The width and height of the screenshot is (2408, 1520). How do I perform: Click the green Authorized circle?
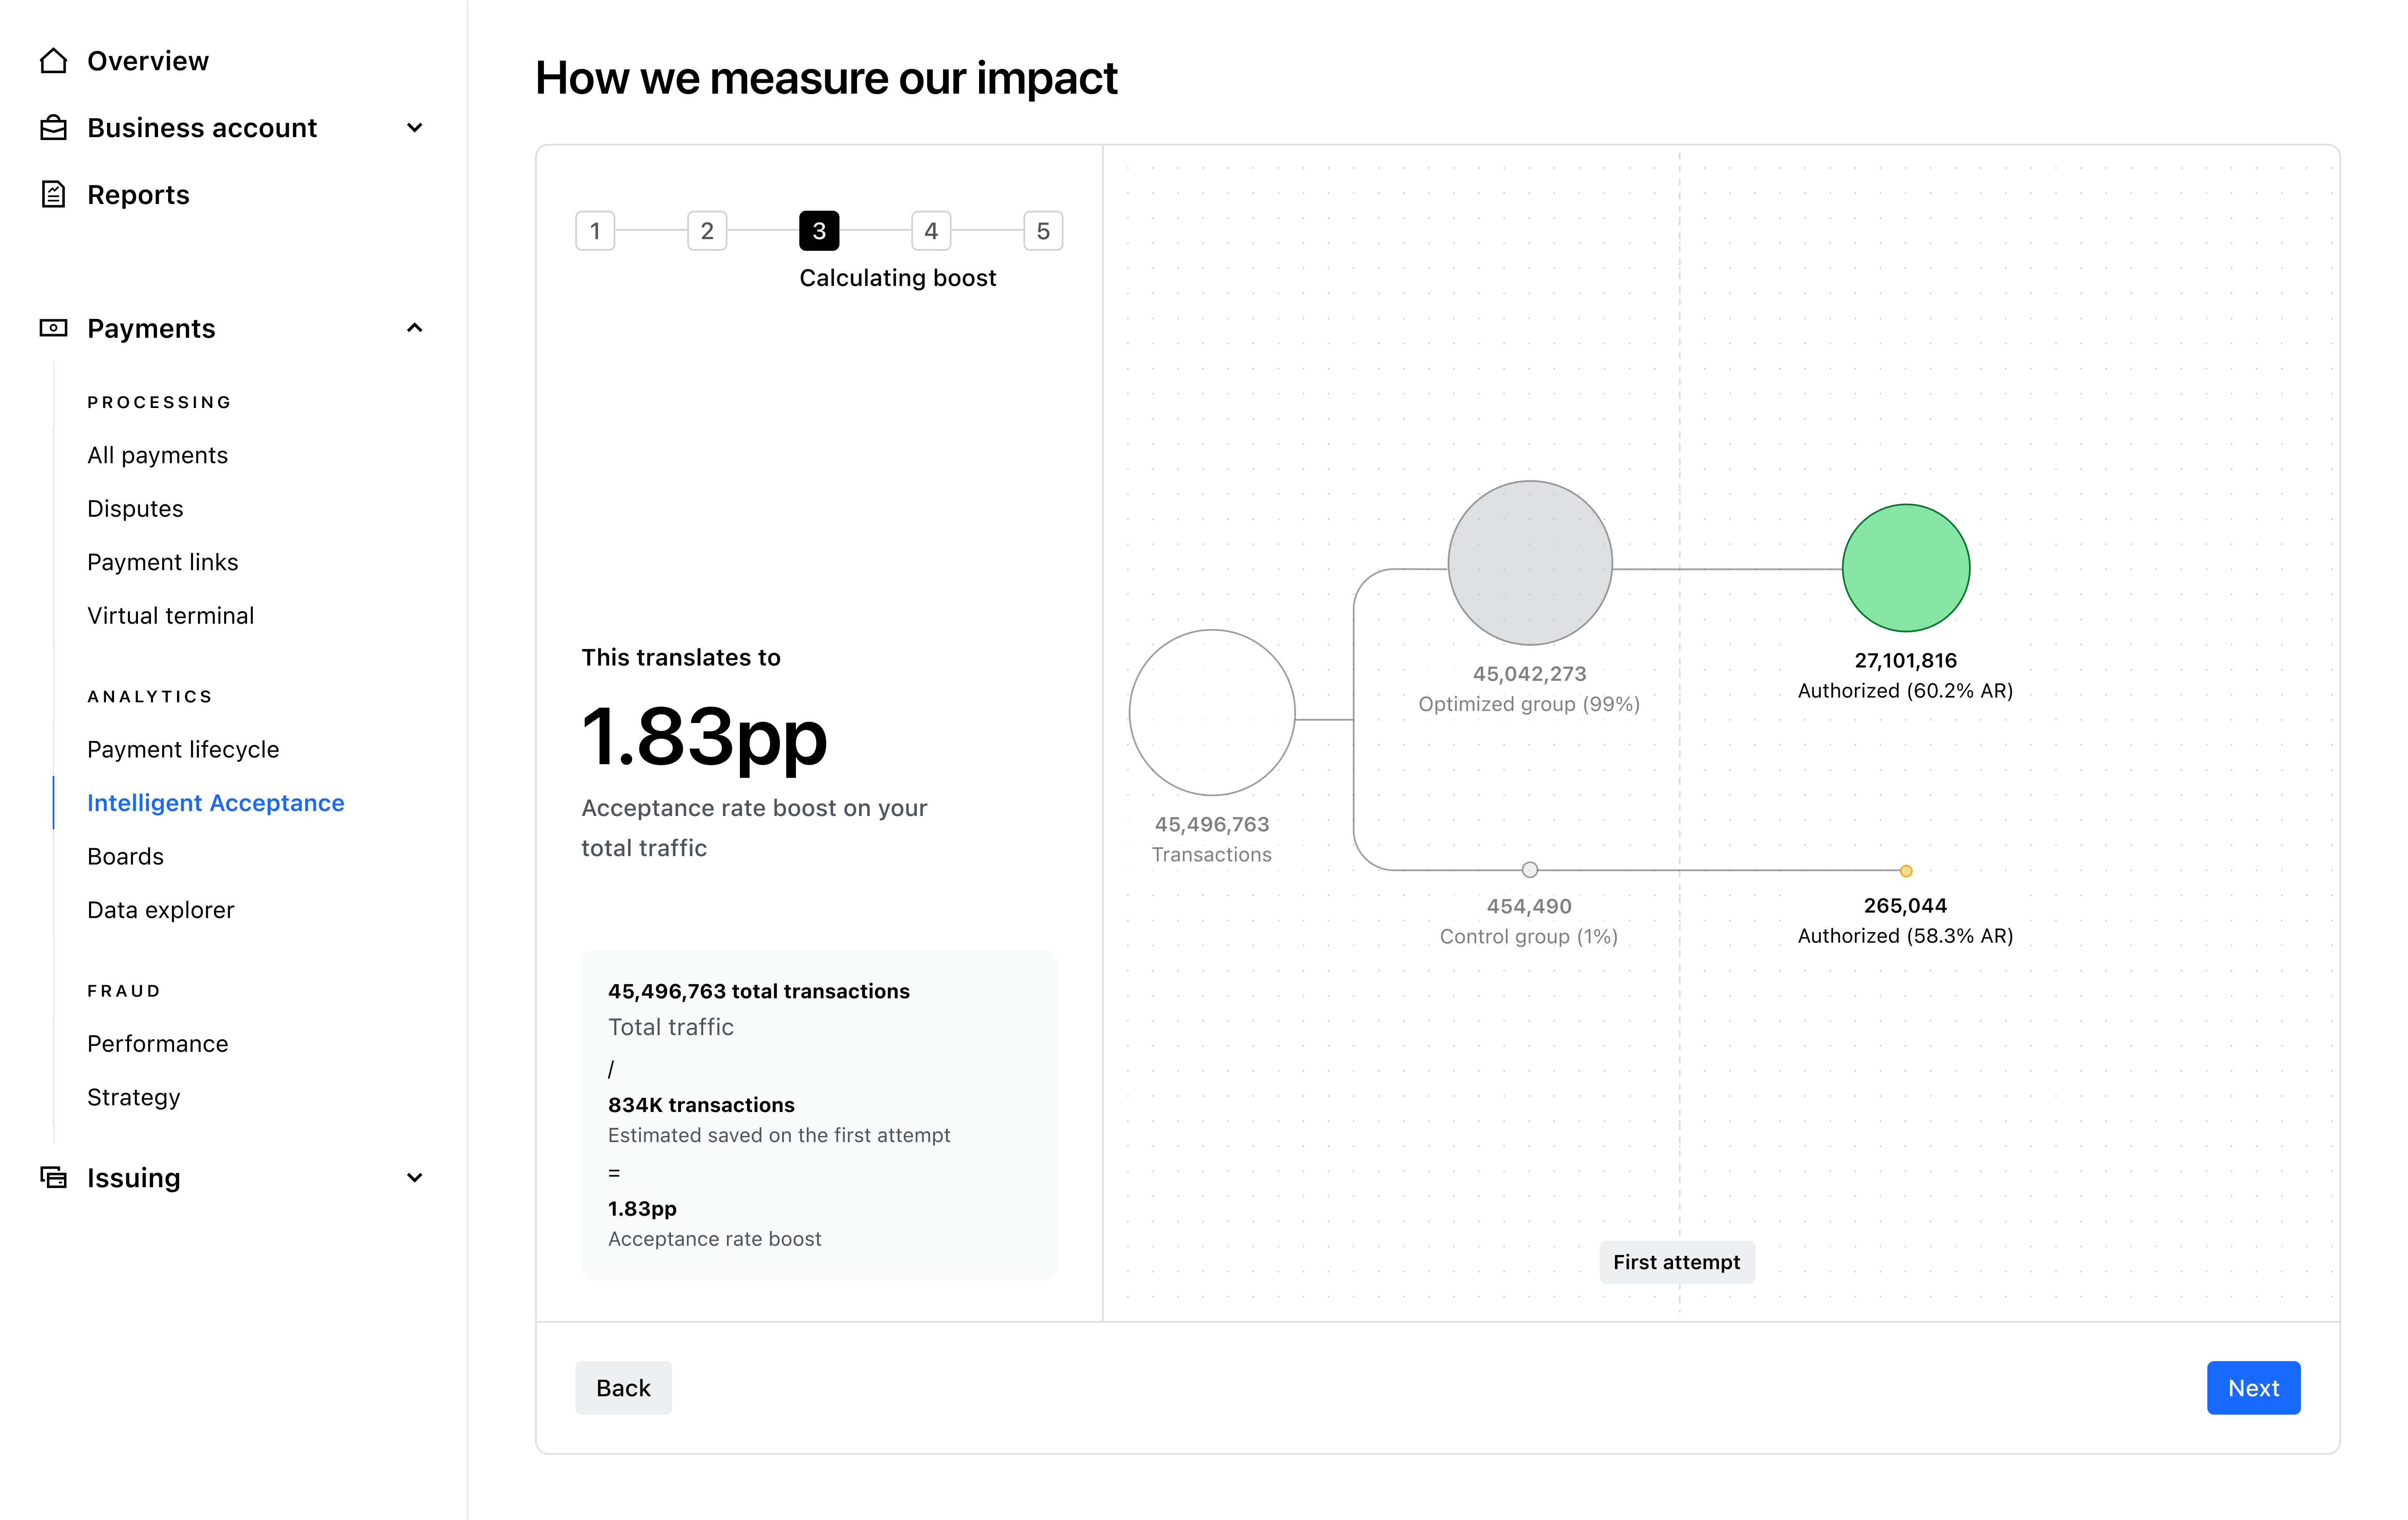coord(1906,568)
